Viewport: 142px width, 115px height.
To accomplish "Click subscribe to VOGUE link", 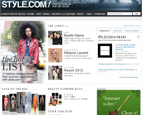I will [x=132, y=26].
